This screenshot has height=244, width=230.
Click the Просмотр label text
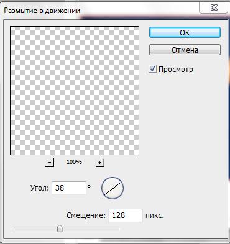[x=176, y=70]
